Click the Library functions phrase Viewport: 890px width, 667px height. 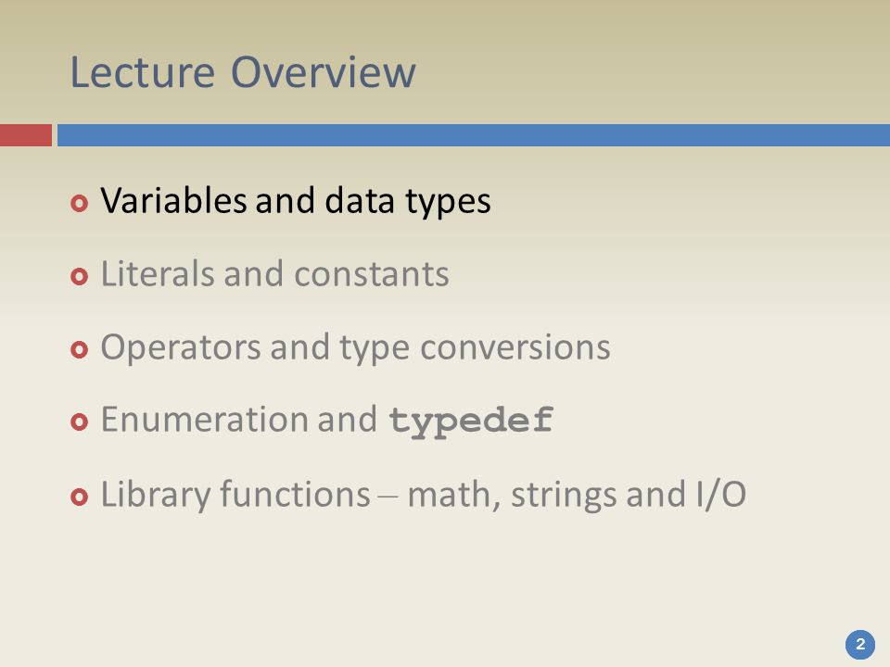[x=235, y=495]
